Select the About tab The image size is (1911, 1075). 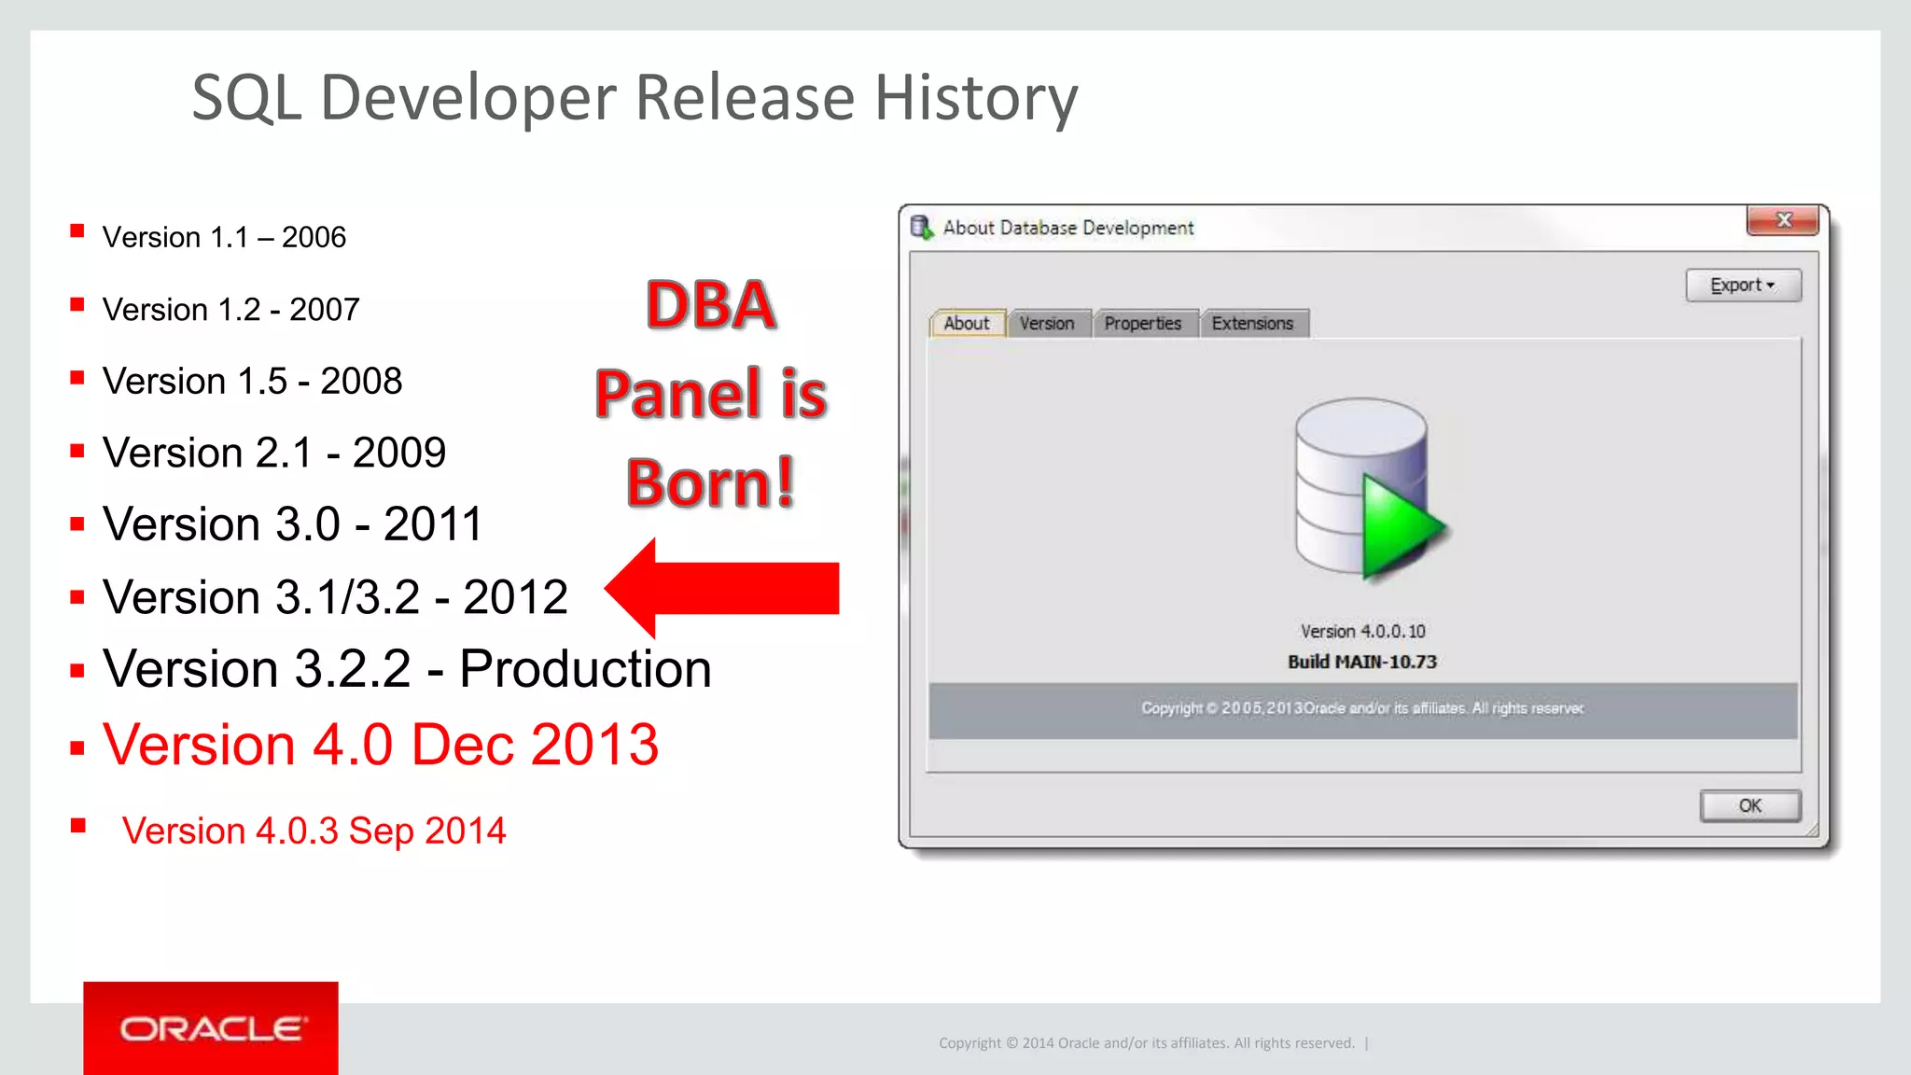(966, 324)
